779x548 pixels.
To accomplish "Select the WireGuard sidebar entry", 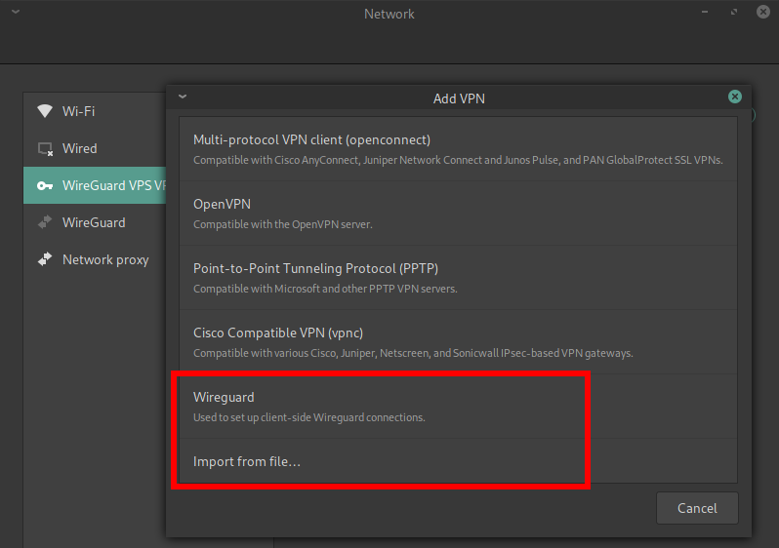I will point(95,222).
